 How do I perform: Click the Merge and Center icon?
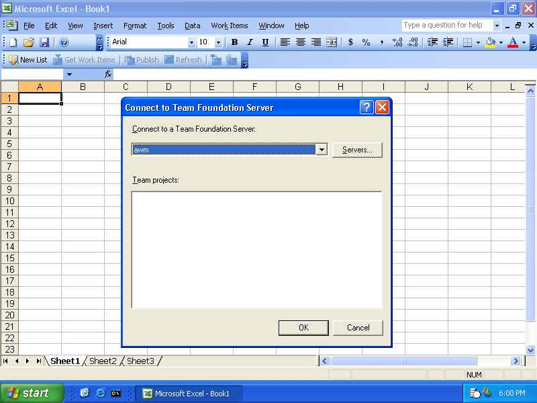[x=332, y=42]
